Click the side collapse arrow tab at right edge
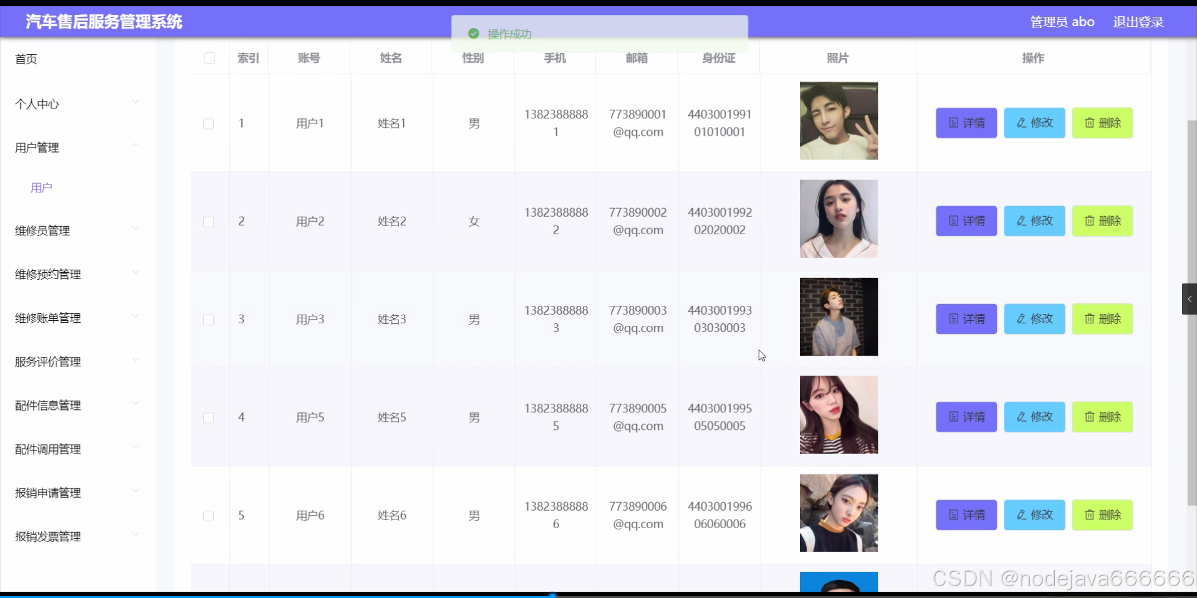This screenshot has height=598, width=1197. point(1190,299)
